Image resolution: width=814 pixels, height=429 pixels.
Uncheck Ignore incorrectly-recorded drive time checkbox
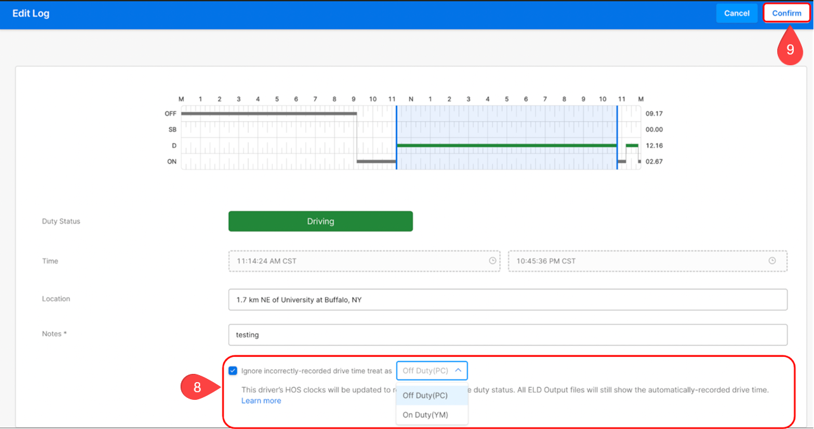coord(233,371)
